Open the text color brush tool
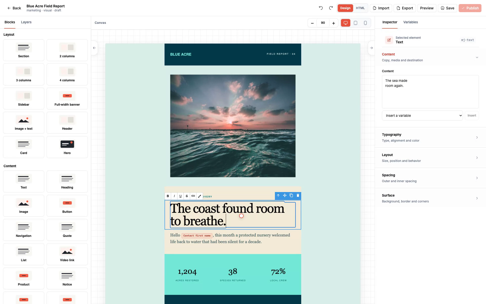The image size is (486, 304). point(199,196)
